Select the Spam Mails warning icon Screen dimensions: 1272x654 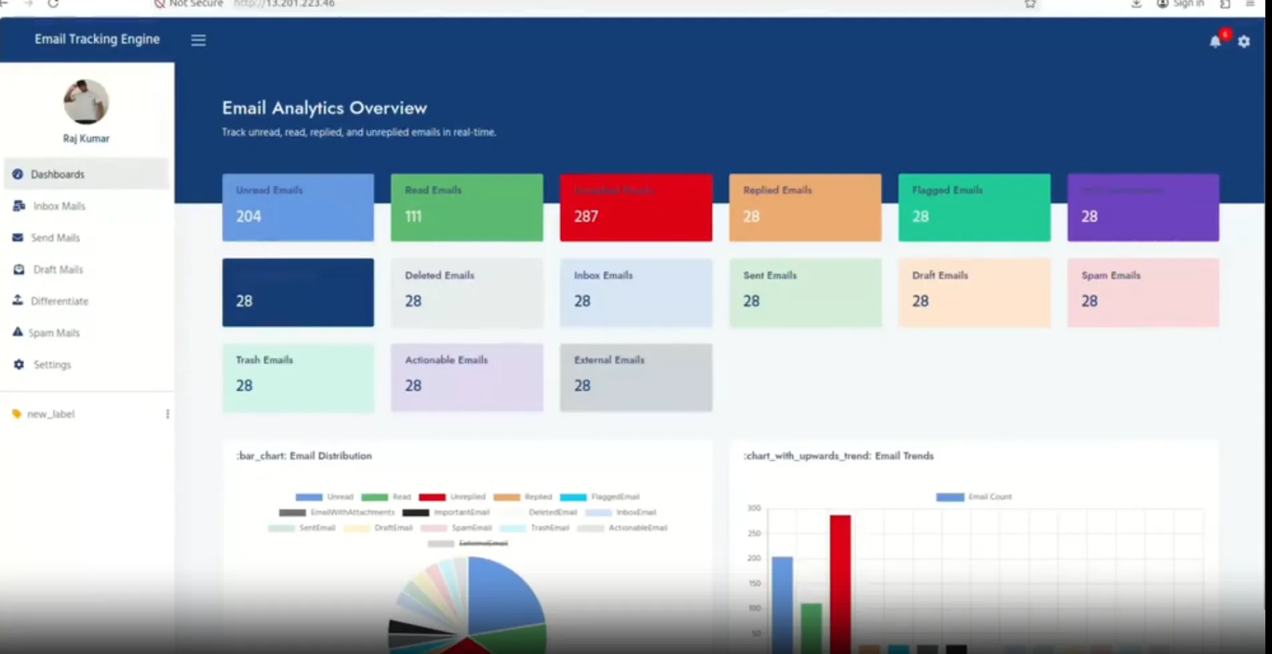tap(17, 332)
